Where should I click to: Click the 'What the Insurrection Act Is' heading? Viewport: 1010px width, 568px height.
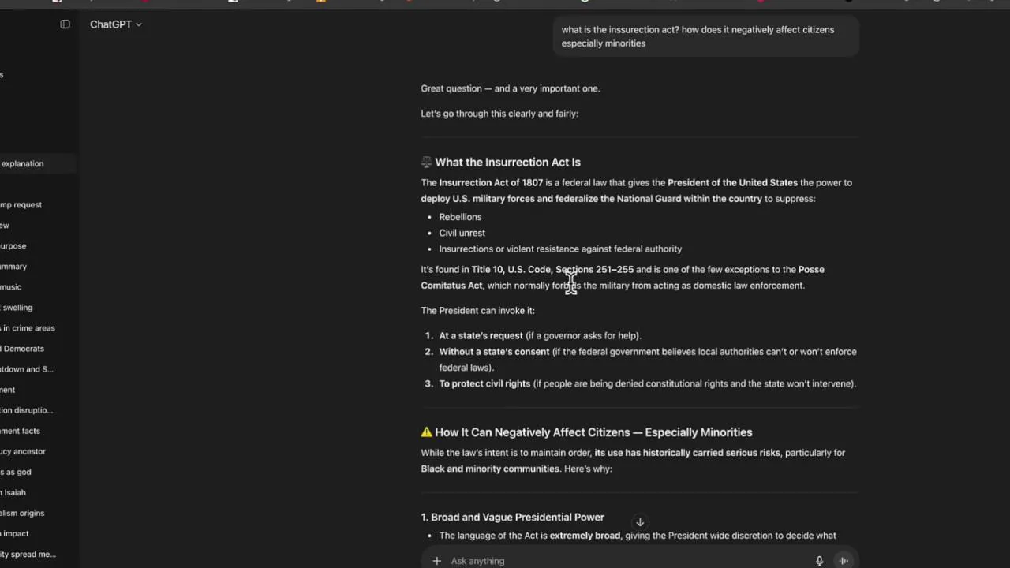point(507,162)
